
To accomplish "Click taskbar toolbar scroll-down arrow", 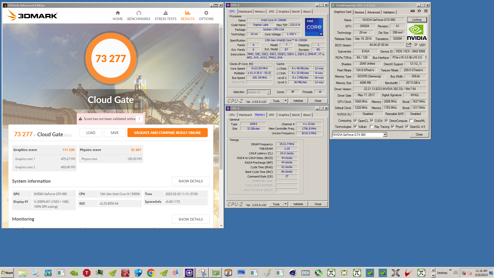I will 433,275.
